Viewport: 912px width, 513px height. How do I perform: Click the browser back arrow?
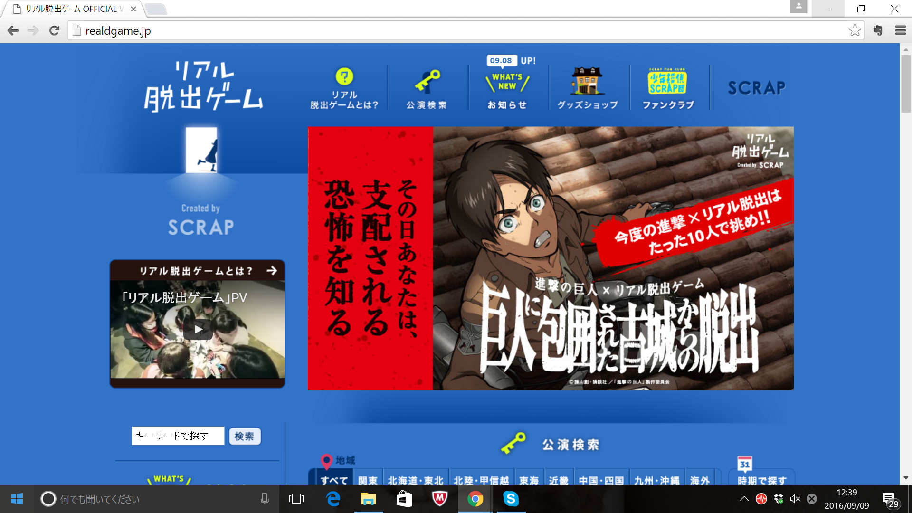click(13, 31)
